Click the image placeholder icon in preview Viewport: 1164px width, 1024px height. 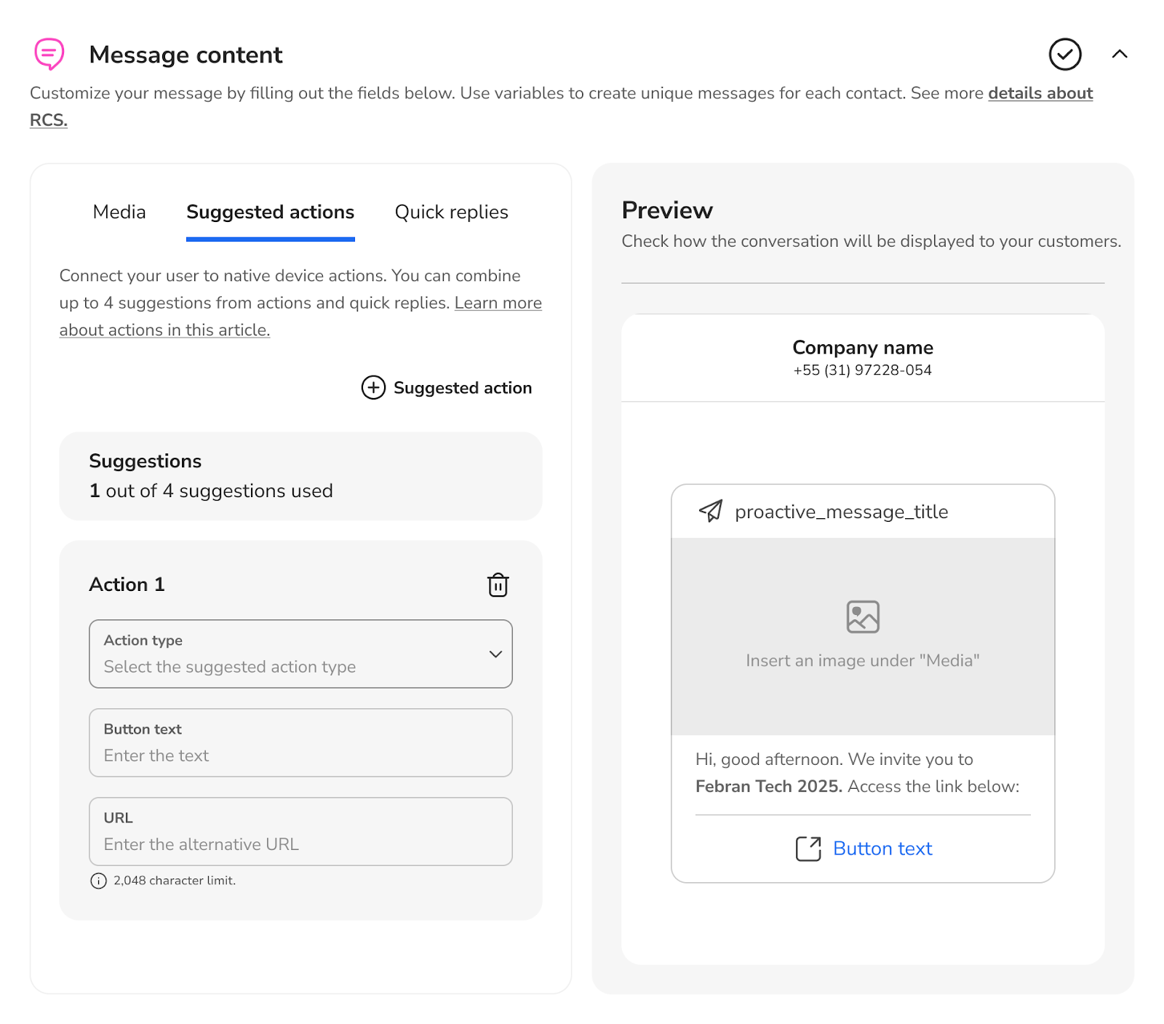tap(863, 617)
